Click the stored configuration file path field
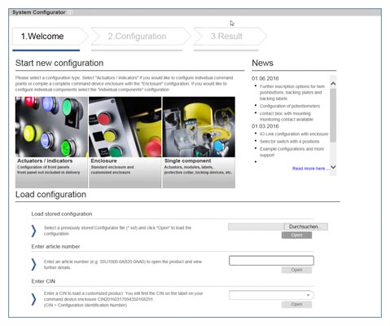Image resolution: width=390 pixels, height=326 pixels. 256,227
